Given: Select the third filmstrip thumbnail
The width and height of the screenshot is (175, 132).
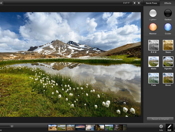Looking at the screenshot, I should pos(71,128).
